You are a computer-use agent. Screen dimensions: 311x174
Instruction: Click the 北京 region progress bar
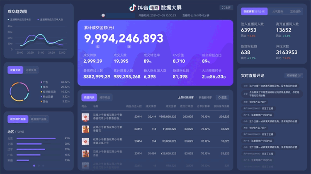(x=38, y=138)
